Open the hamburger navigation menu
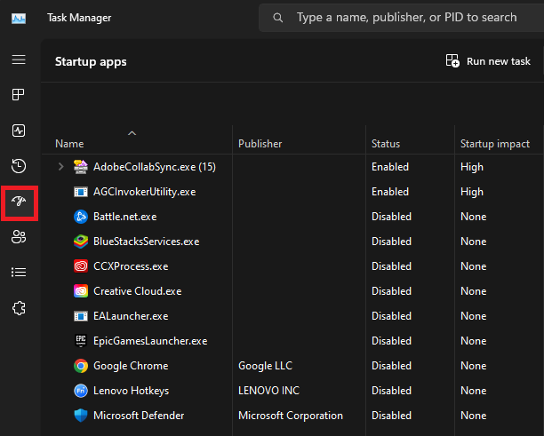 [19, 59]
